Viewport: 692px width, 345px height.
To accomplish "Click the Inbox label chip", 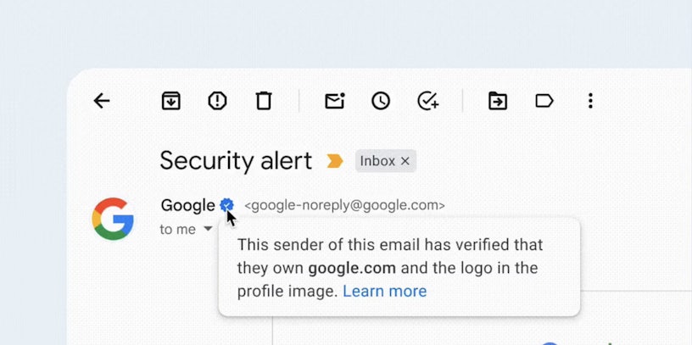I will [x=377, y=161].
